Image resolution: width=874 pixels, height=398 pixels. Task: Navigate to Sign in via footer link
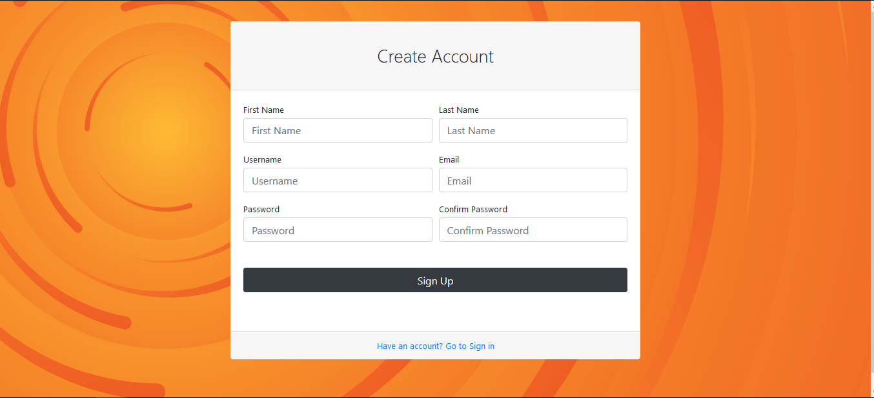pyautogui.click(x=469, y=346)
